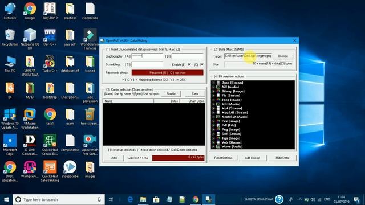
Task: Open free-screen recorder installer icon
Action: [x=90, y=117]
